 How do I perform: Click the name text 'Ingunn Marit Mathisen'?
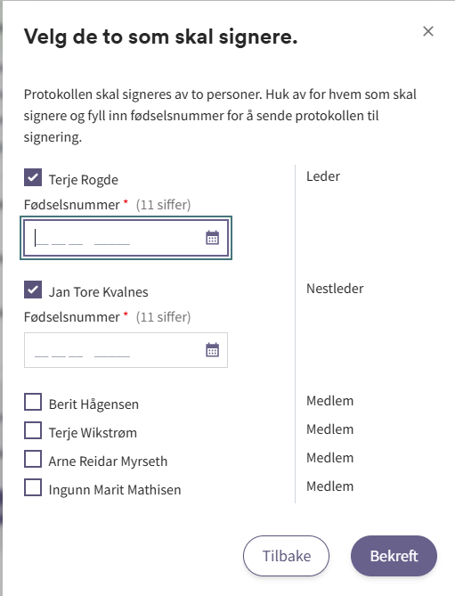[115, 490]
